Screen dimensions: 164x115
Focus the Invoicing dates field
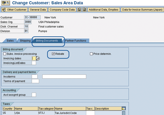point(34,58)
